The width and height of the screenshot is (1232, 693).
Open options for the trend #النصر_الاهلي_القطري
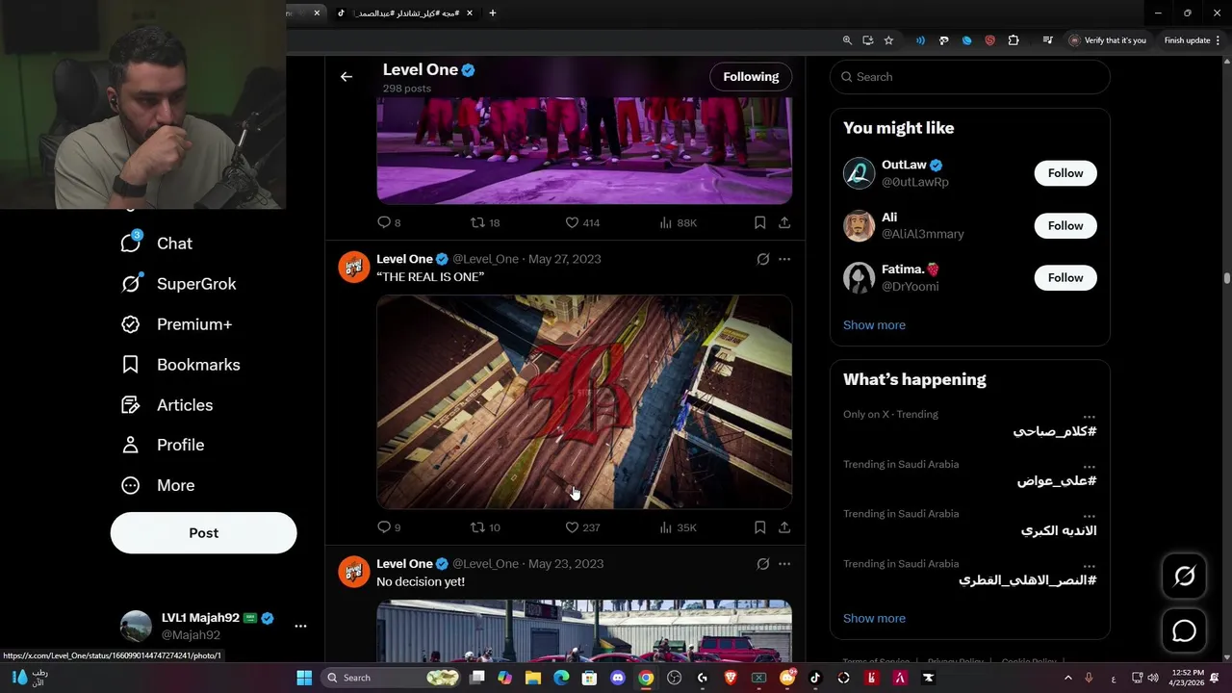point(1089,567)
